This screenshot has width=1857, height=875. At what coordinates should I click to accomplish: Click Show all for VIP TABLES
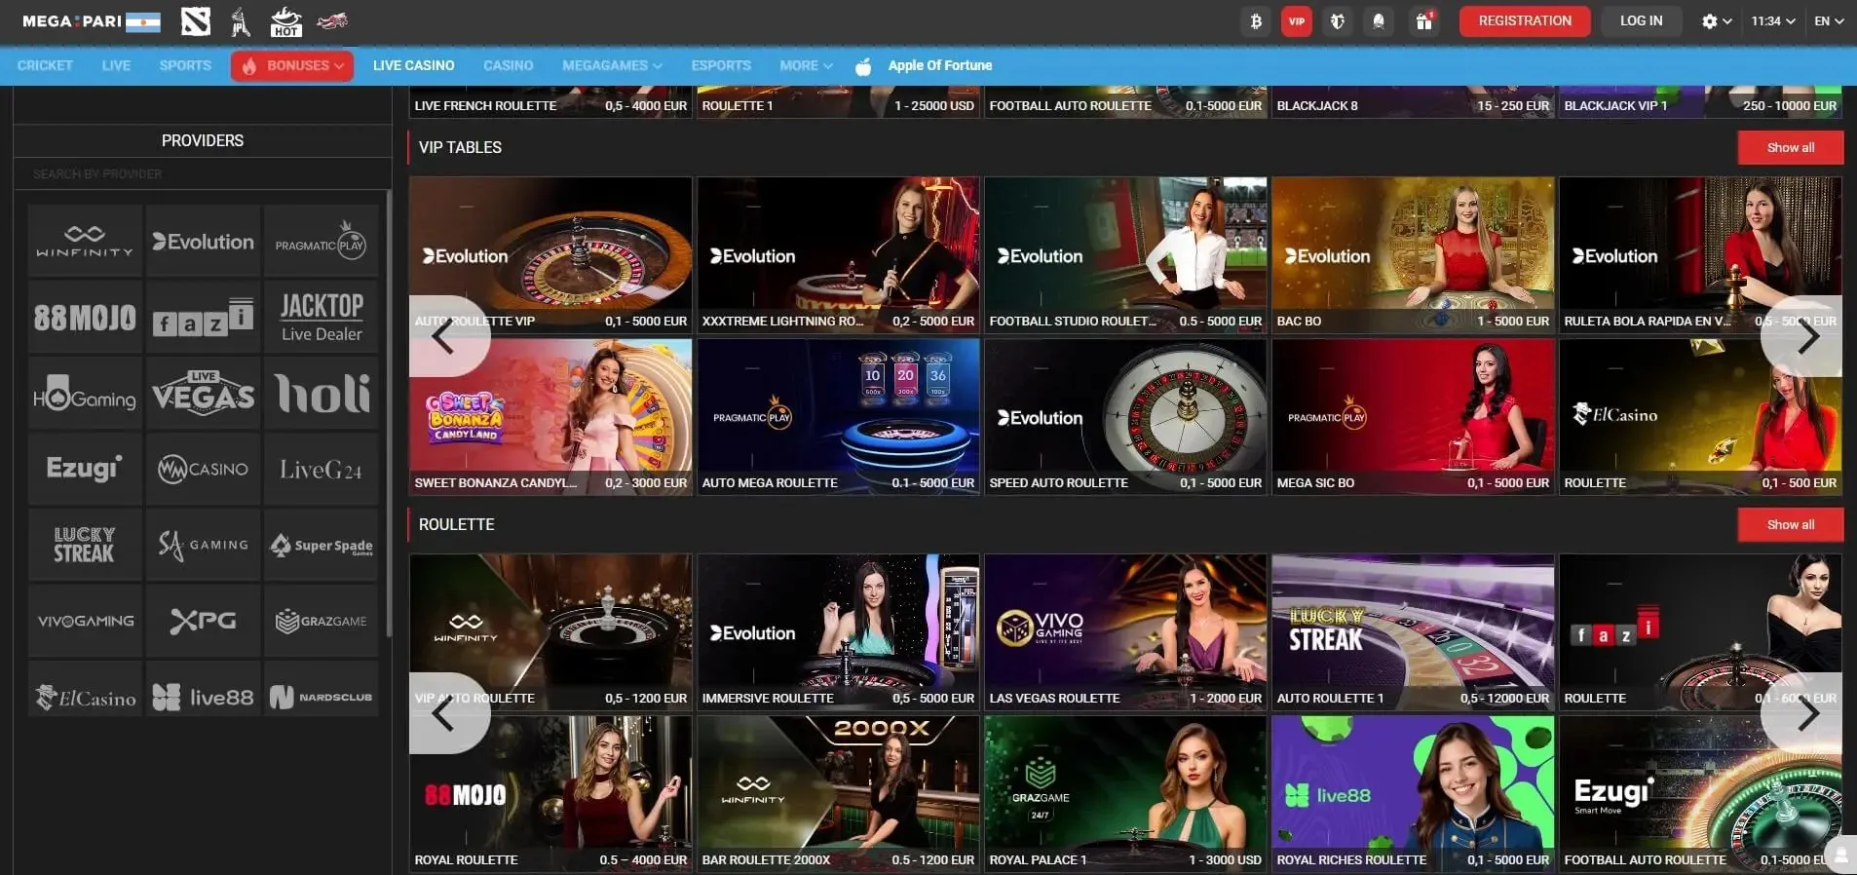click(1790, 148)
